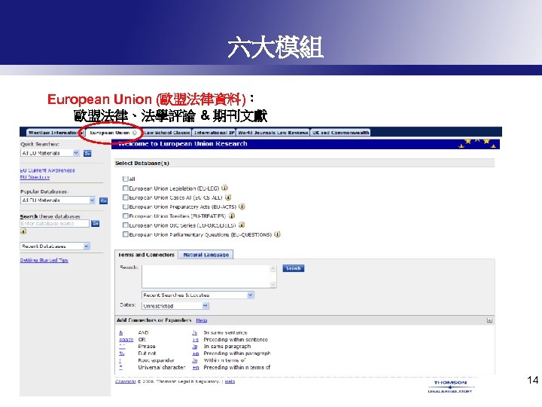Switch to Law School Classic tab
This screenshot has width=542, height=407.
(x=166, y=133)
